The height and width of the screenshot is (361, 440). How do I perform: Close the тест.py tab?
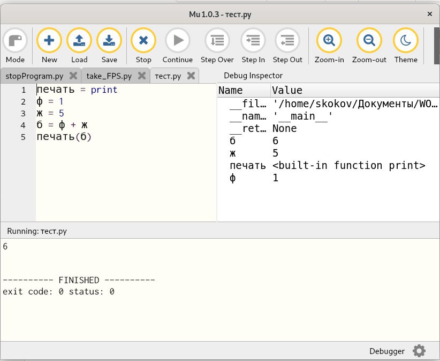coord(191,76)
